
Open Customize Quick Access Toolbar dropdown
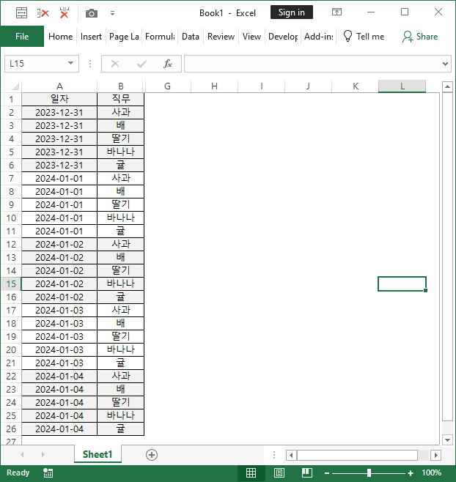click(x=113, y=13)
